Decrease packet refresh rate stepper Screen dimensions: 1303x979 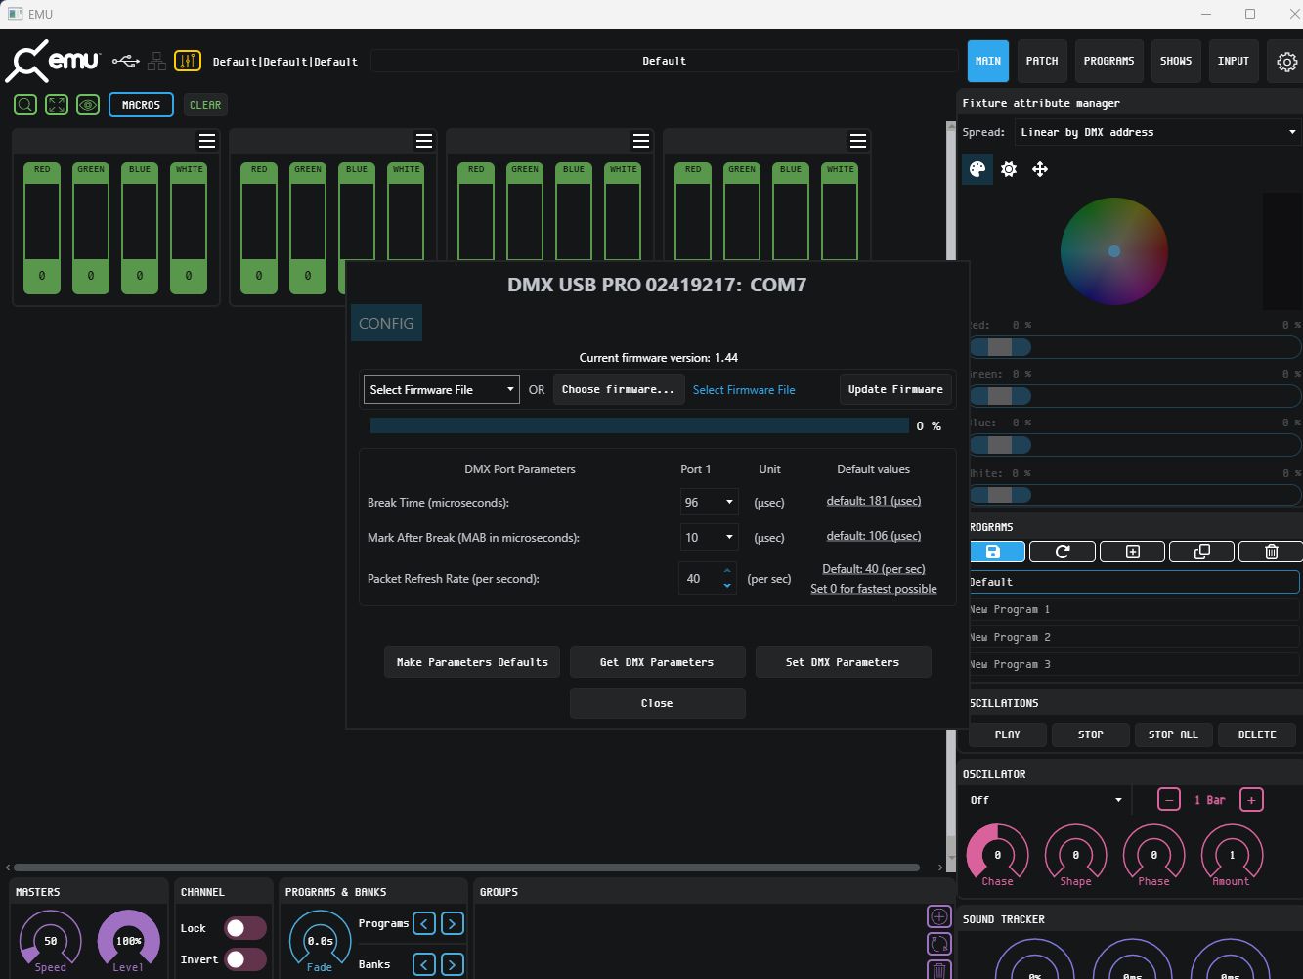click(x=727, y=586)
